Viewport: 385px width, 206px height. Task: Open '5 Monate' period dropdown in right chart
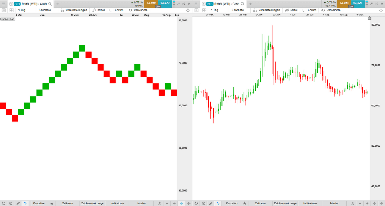coord(237,10)
